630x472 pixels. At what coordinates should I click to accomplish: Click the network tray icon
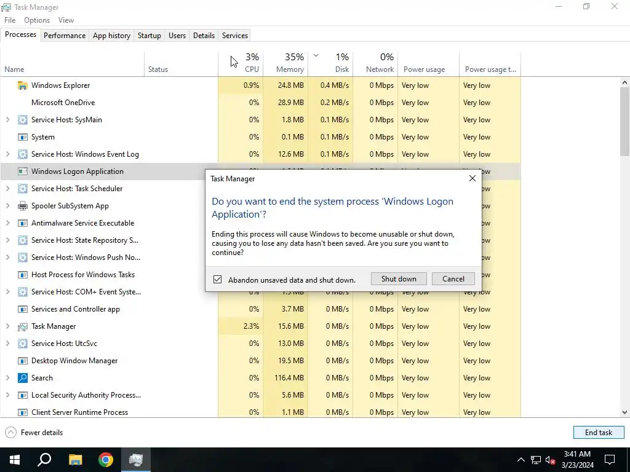click(x=536, y=460)
